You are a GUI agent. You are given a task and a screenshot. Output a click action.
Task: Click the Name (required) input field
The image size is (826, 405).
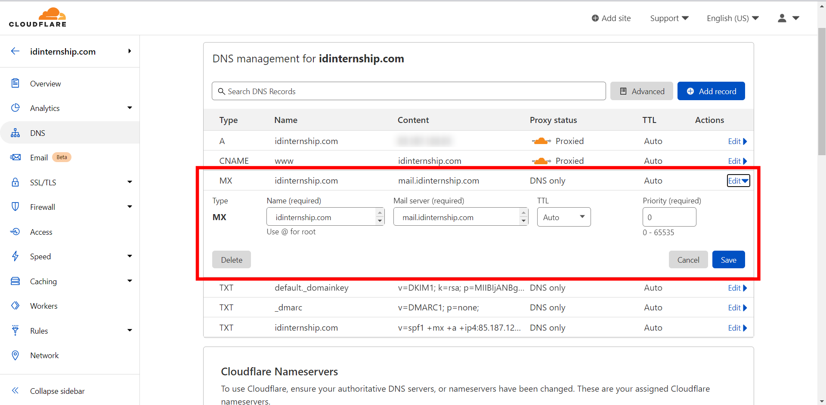click(325, 217)
